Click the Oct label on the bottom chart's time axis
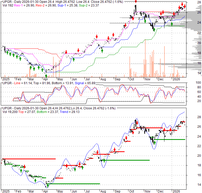The height and width of the screenshot is (193, 202). pyautogui.click(x=132, y=191)
